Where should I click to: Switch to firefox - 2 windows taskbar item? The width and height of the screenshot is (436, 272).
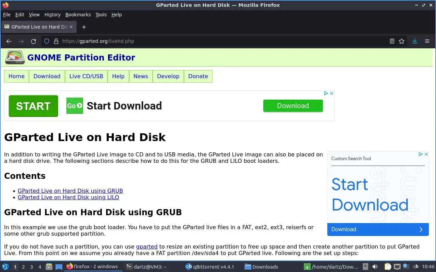93,267
